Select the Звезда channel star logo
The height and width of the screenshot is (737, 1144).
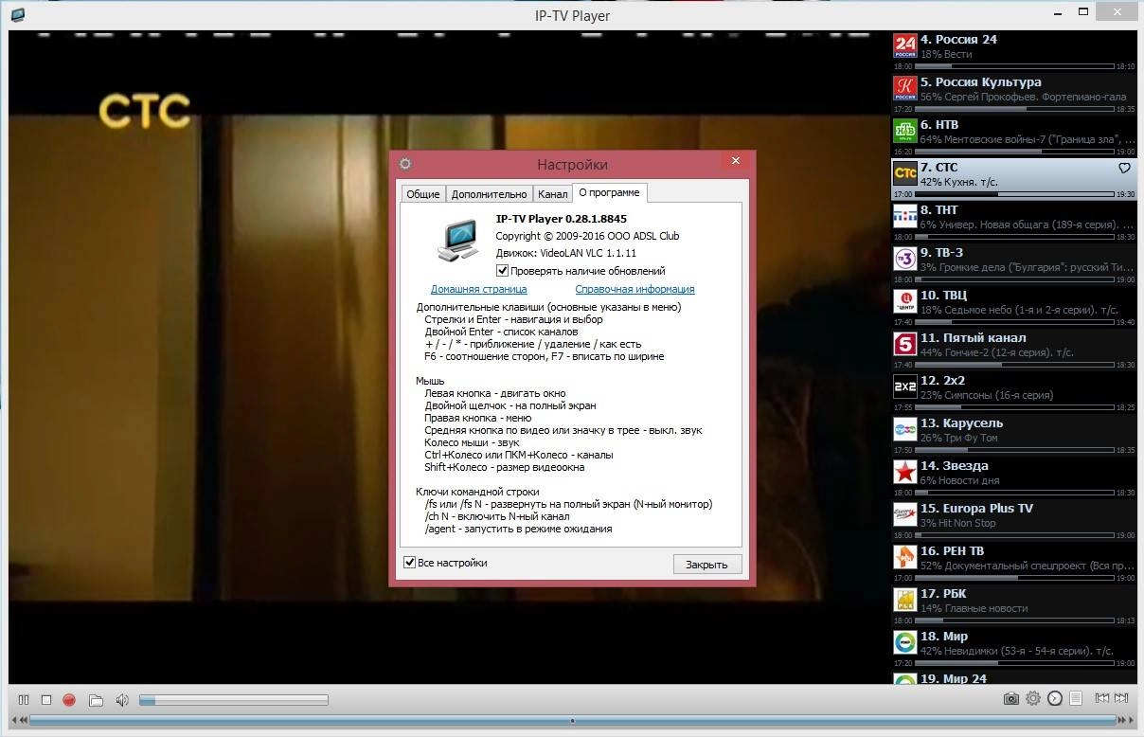(905, 472)
